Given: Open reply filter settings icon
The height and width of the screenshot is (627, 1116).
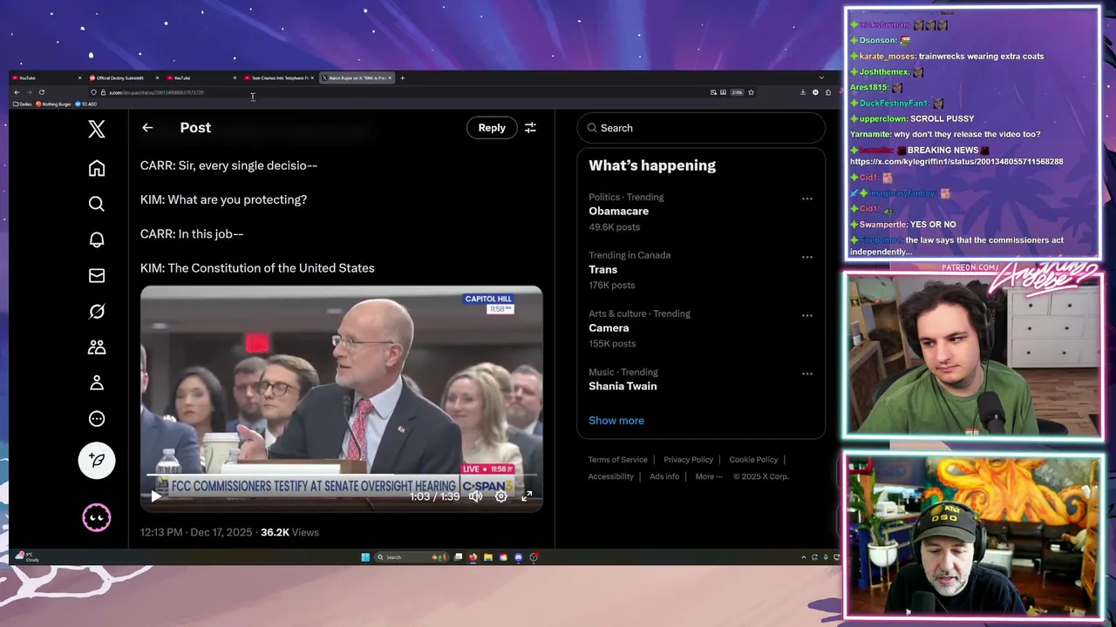Looking at the screenshot, I should tap(530, 128).
